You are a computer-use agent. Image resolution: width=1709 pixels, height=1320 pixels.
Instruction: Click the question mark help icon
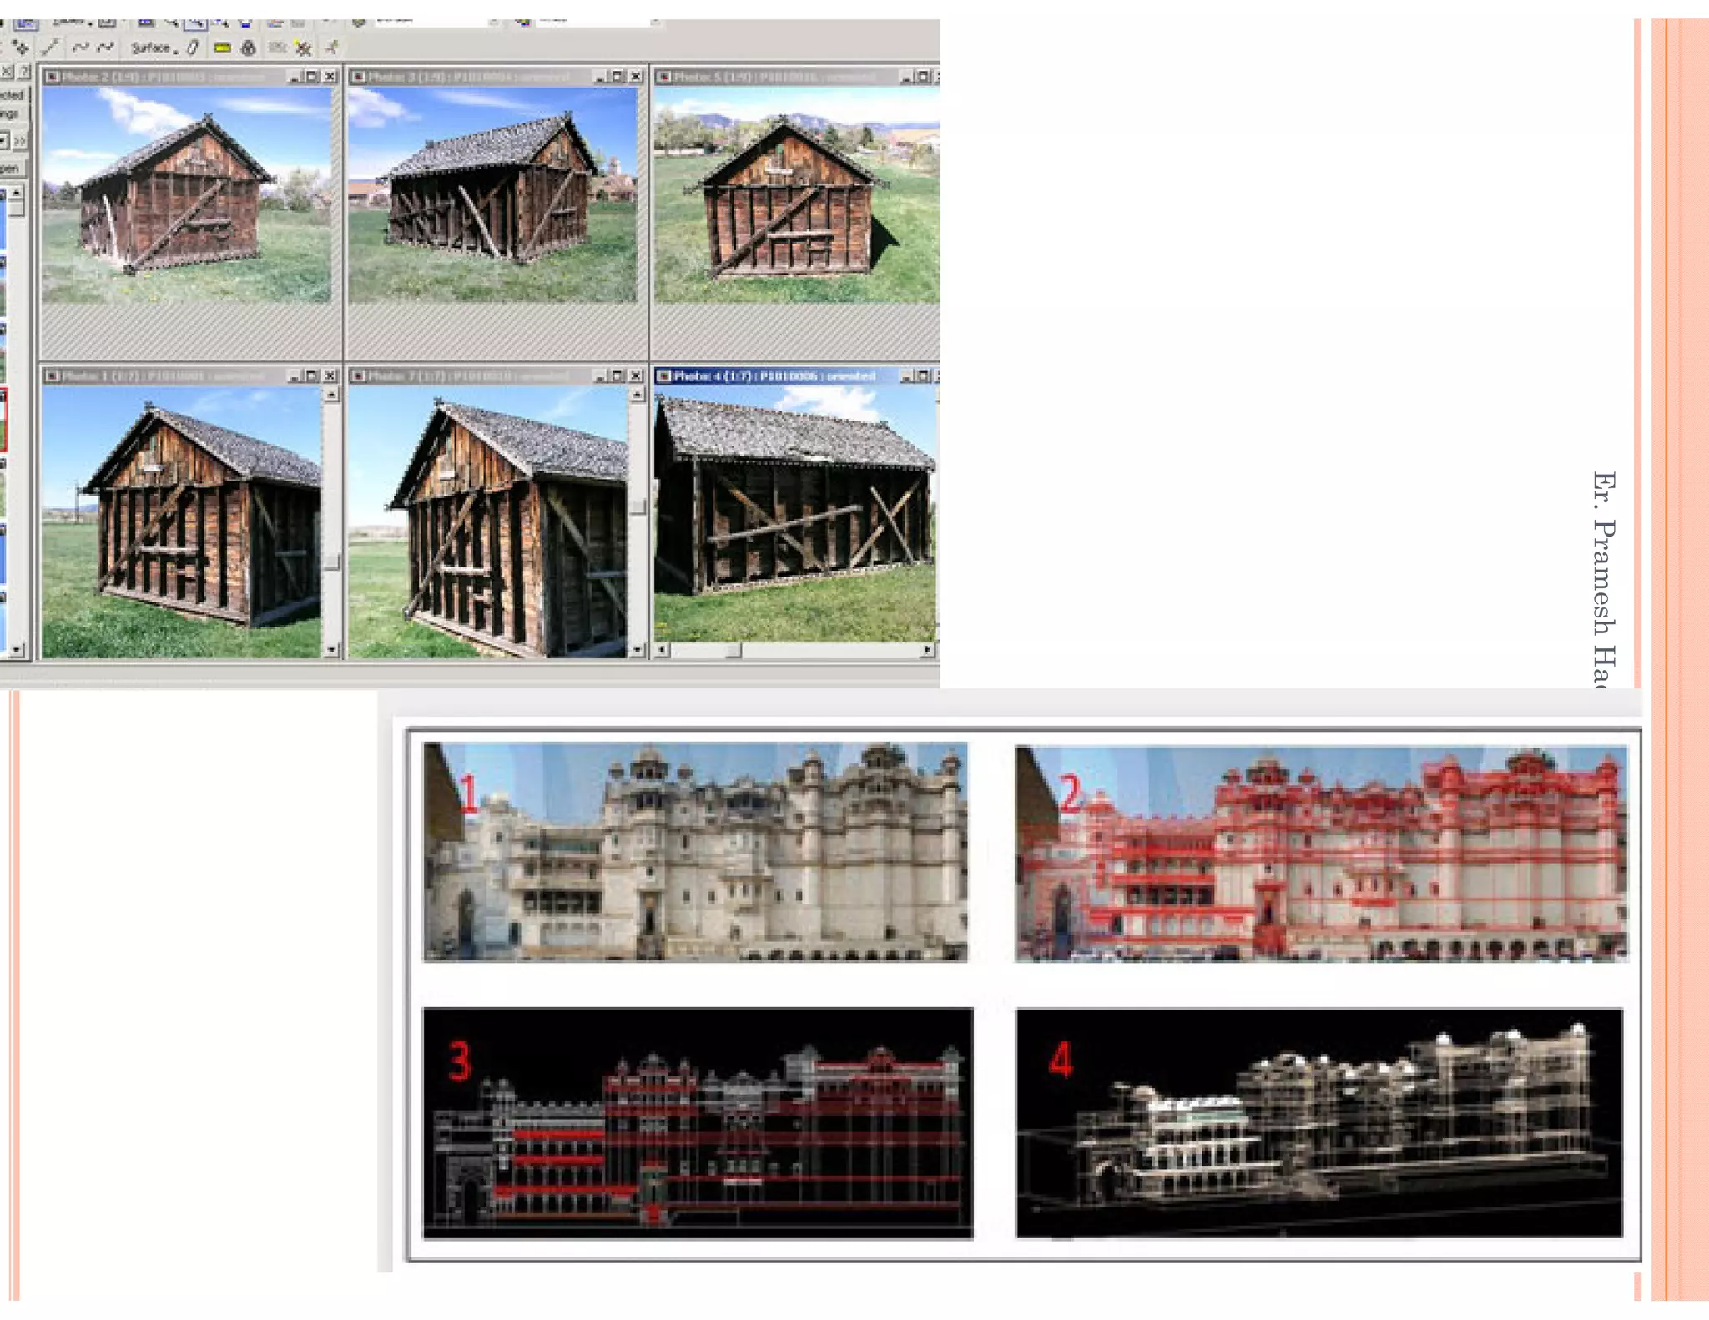coord(25,72)
